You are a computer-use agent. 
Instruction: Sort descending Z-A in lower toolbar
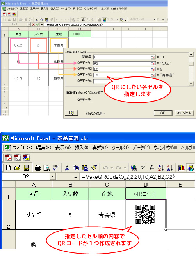[170, 168]
